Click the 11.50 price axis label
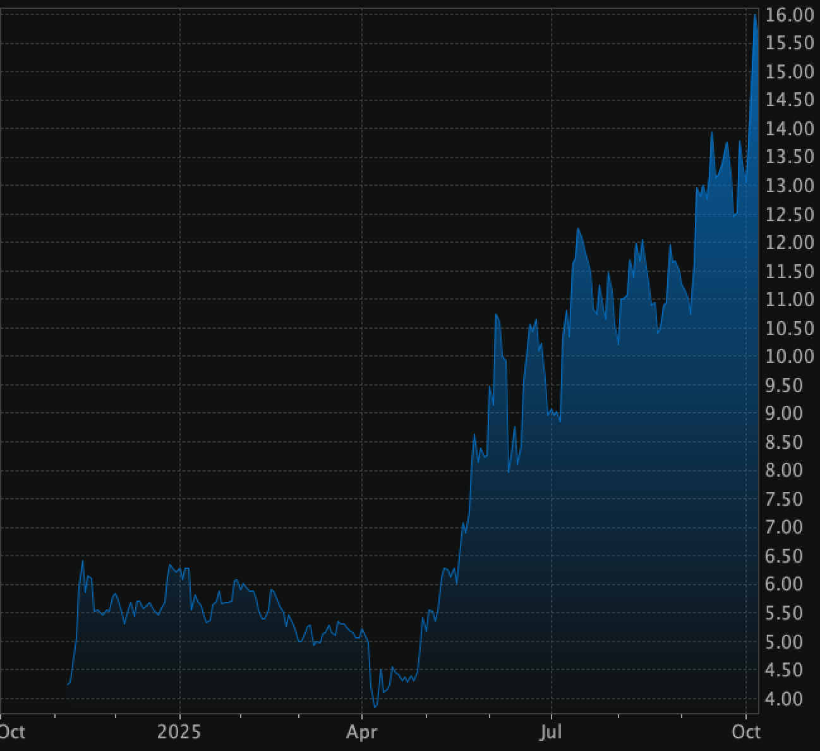The image size is (820, 751). [790, 272]
